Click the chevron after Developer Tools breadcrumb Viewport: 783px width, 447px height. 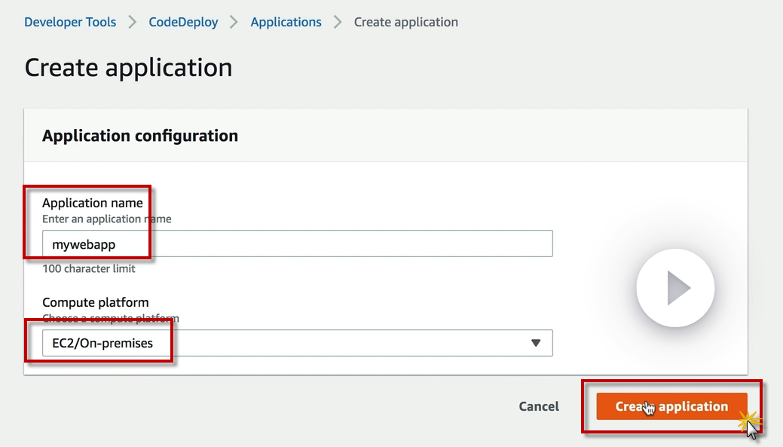tap(133, 22)
